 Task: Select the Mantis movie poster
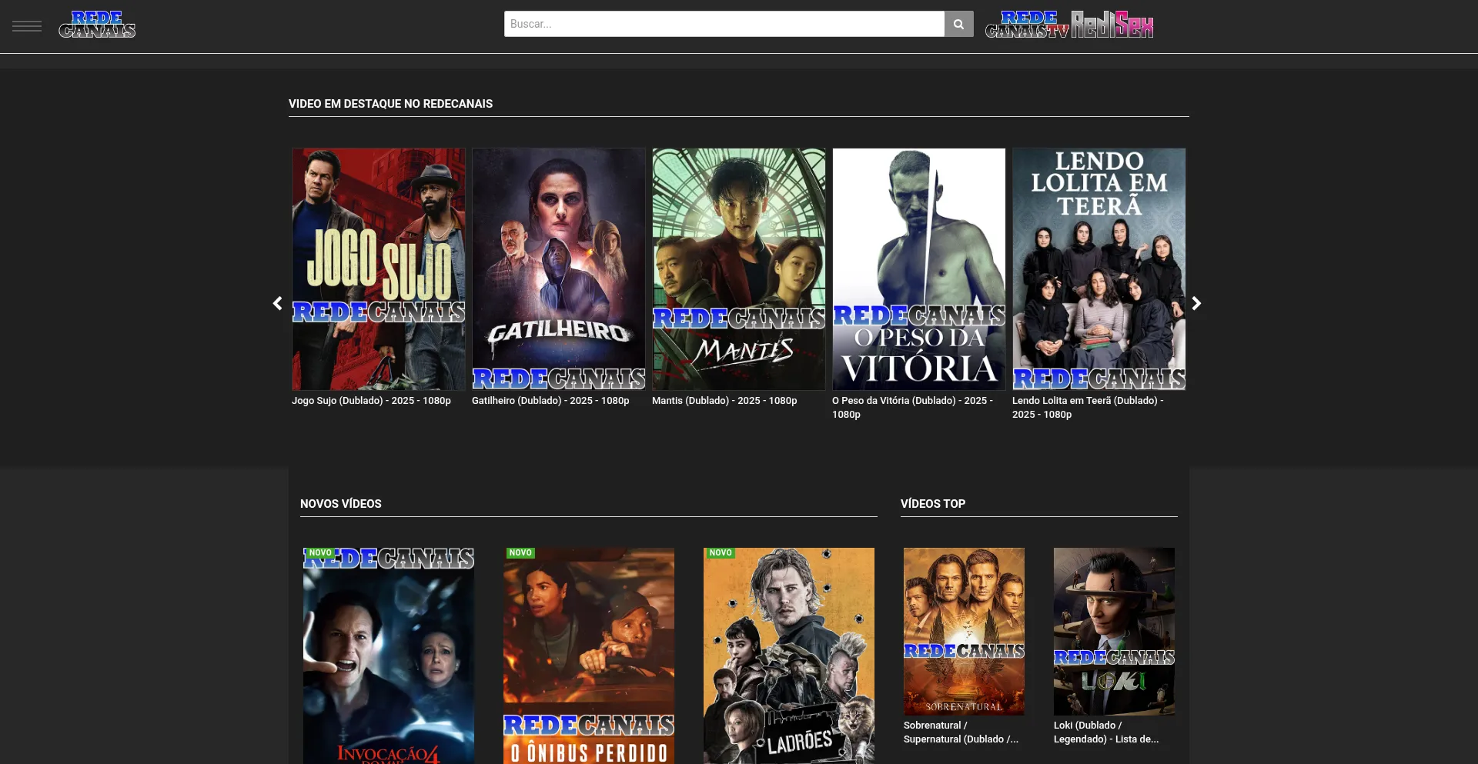coord(739,269)
